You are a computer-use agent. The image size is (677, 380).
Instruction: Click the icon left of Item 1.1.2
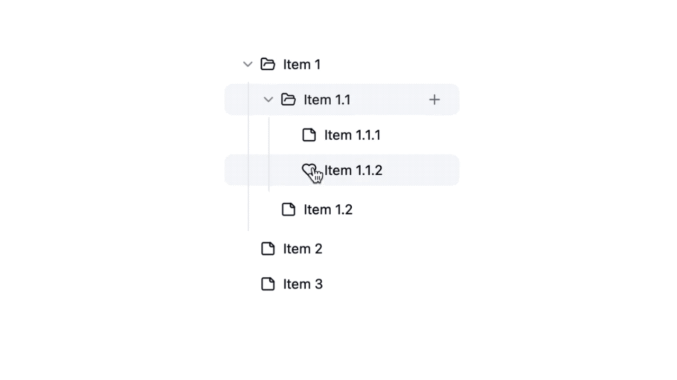coord(308,170)
